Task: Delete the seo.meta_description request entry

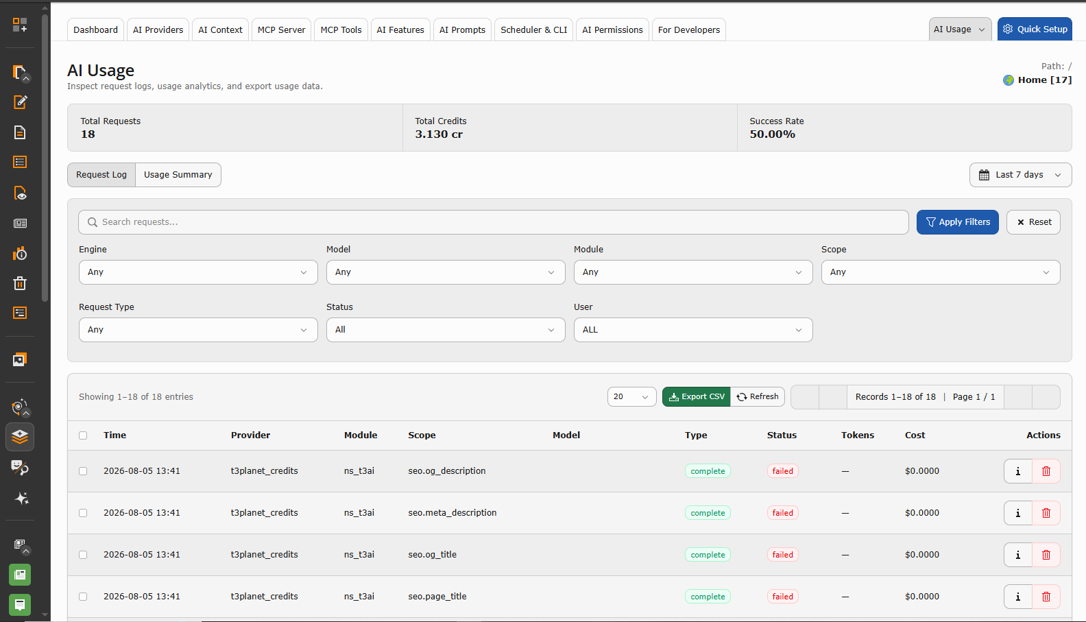Action: pyautogui.click(x=1046, y=513)
